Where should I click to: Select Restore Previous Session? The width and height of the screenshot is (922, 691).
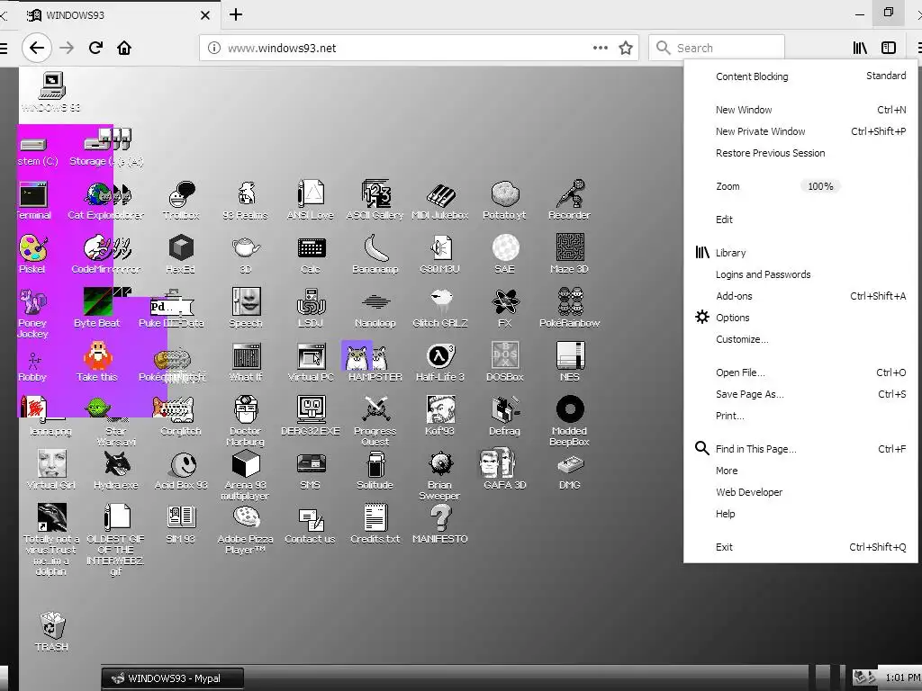point(800,153)
